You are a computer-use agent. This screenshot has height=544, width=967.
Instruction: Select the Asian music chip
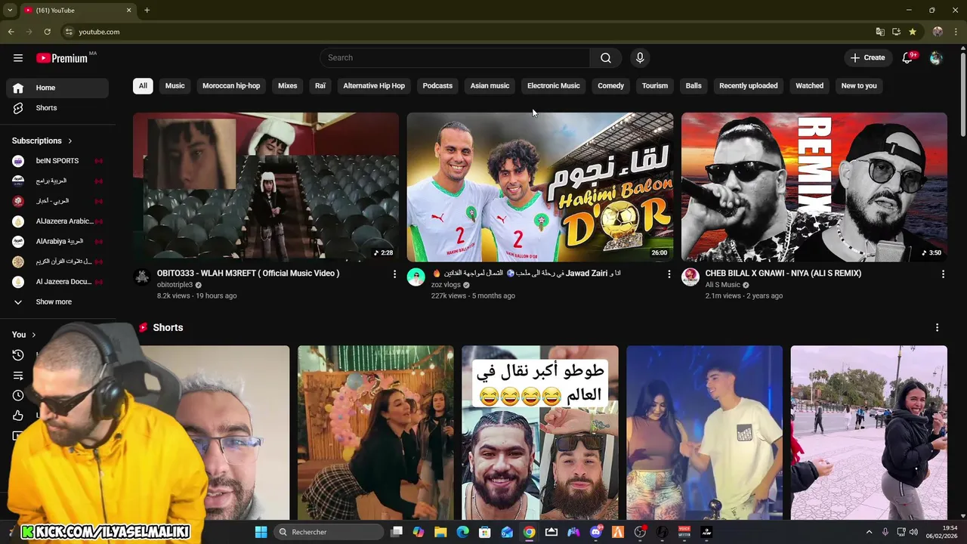pos(490,86)
